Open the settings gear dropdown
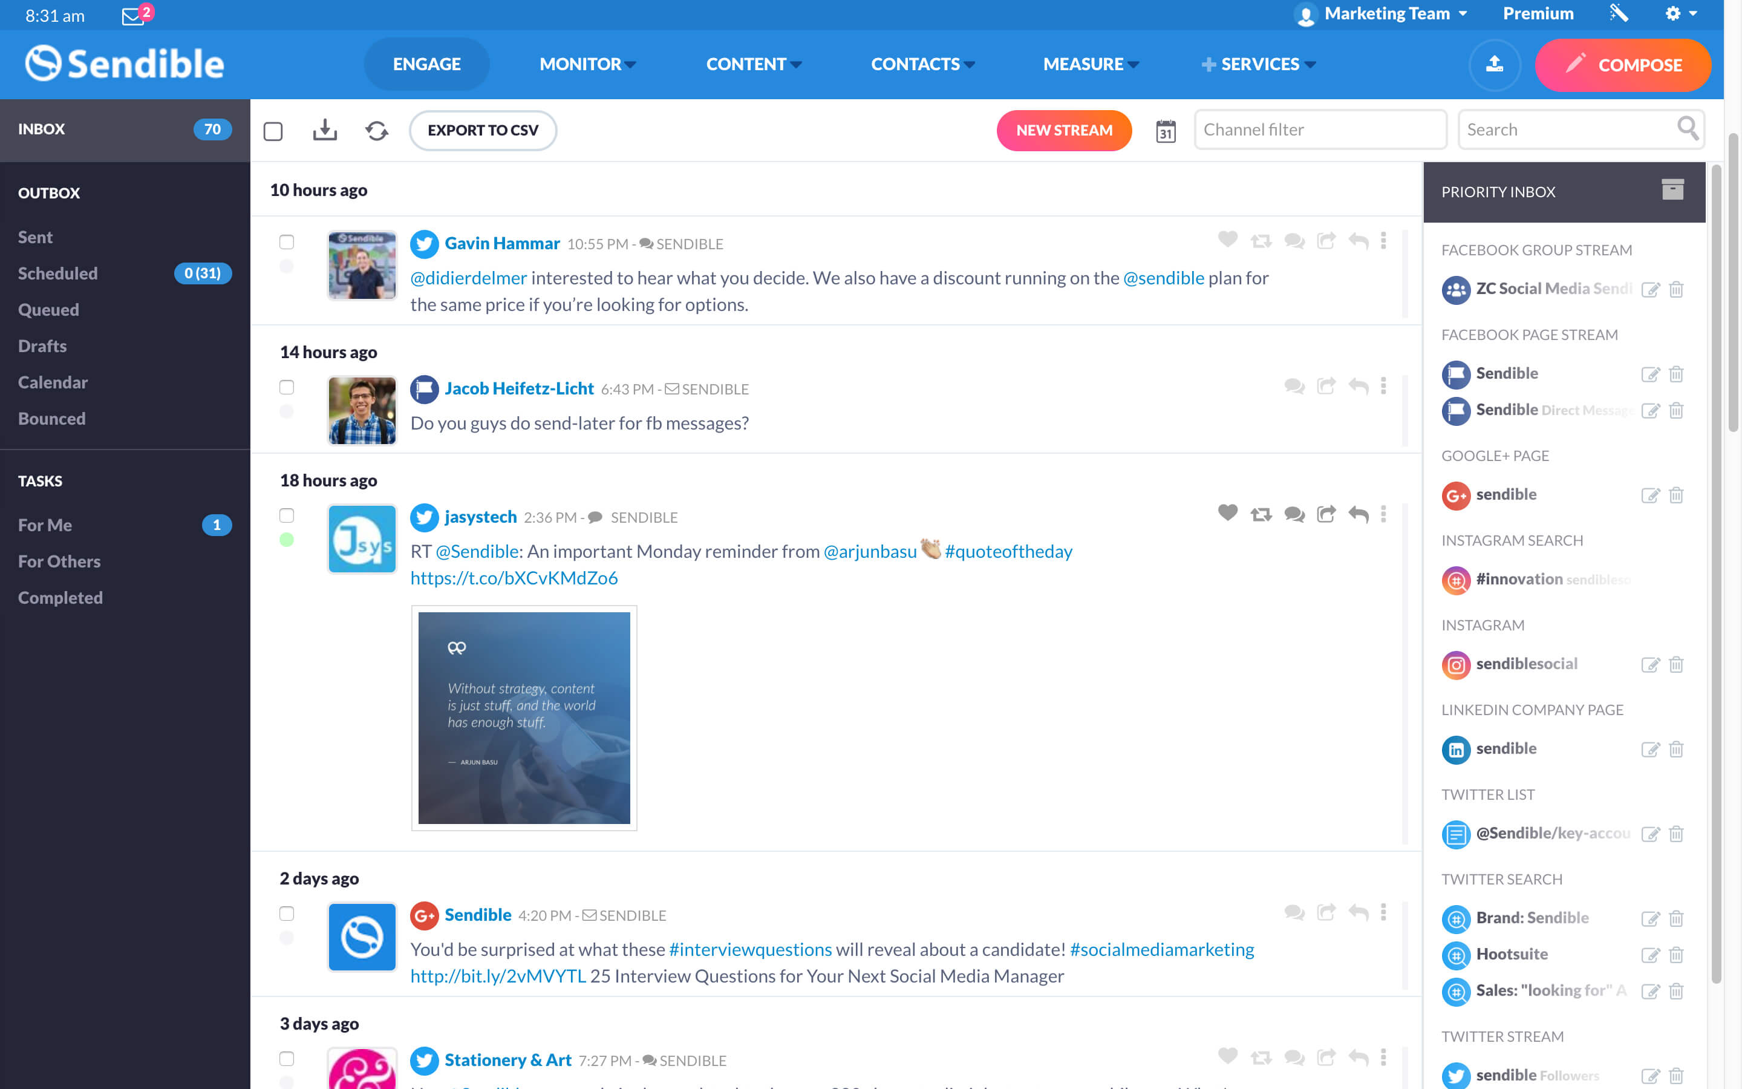 click(1681, 14)
